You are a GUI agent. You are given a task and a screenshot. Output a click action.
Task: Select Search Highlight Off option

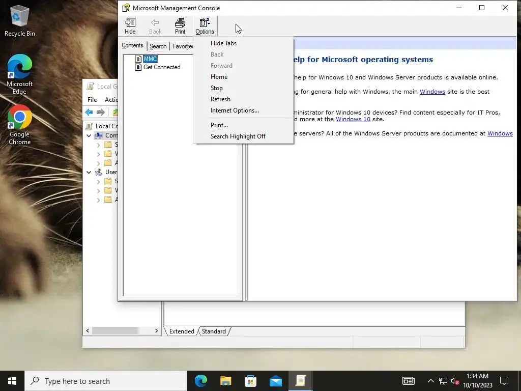click(x=243, y=136)
